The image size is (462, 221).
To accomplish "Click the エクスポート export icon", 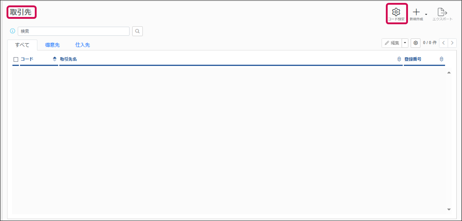I will 442,12.
